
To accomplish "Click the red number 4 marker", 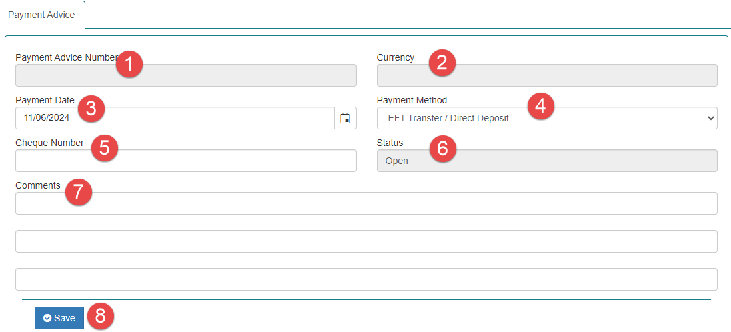I will (541, 107).
